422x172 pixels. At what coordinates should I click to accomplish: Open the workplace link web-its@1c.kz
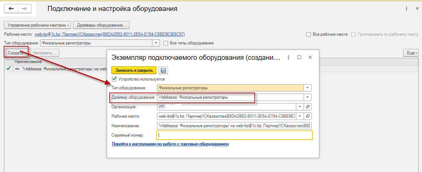[x=110, y=35]
